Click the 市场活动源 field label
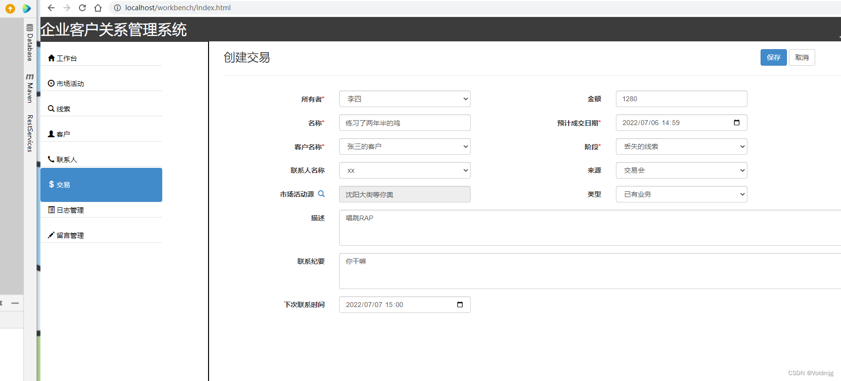Viewport: 841px width, 381px height. tap(297, 194)
